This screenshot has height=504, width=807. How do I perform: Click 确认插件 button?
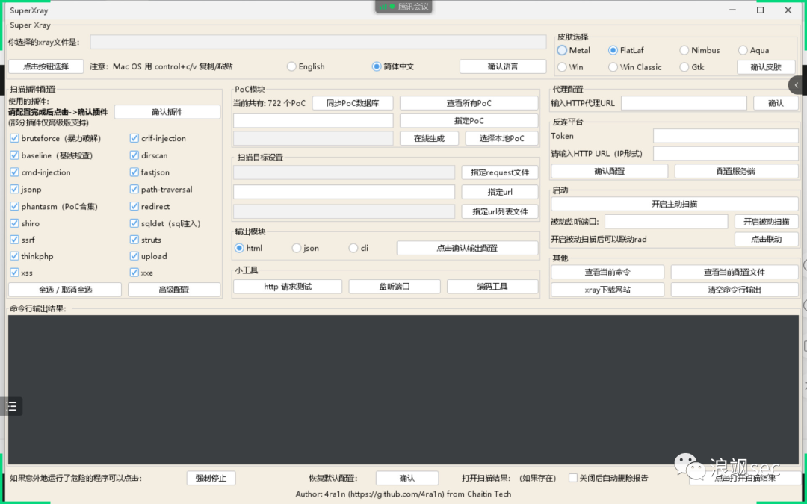point(167,111)
